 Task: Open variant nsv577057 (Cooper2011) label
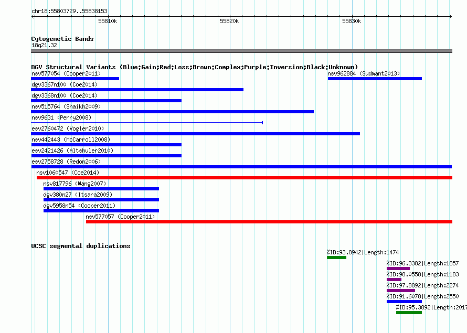tap(120, 217)
